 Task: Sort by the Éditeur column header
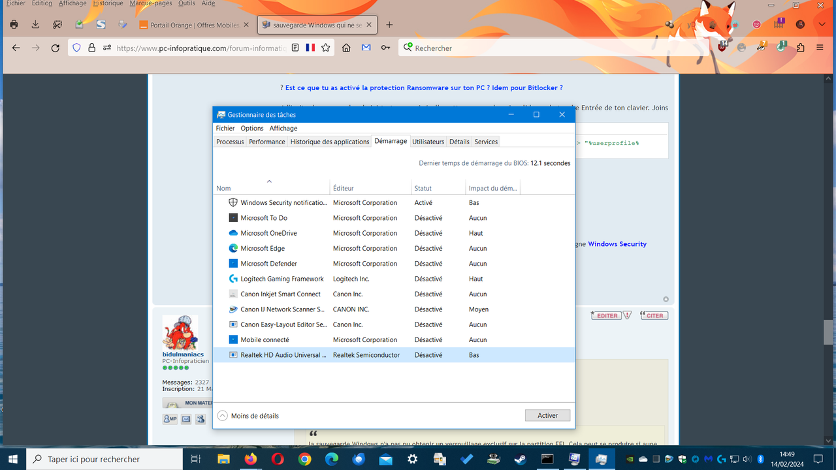[370, 188]
